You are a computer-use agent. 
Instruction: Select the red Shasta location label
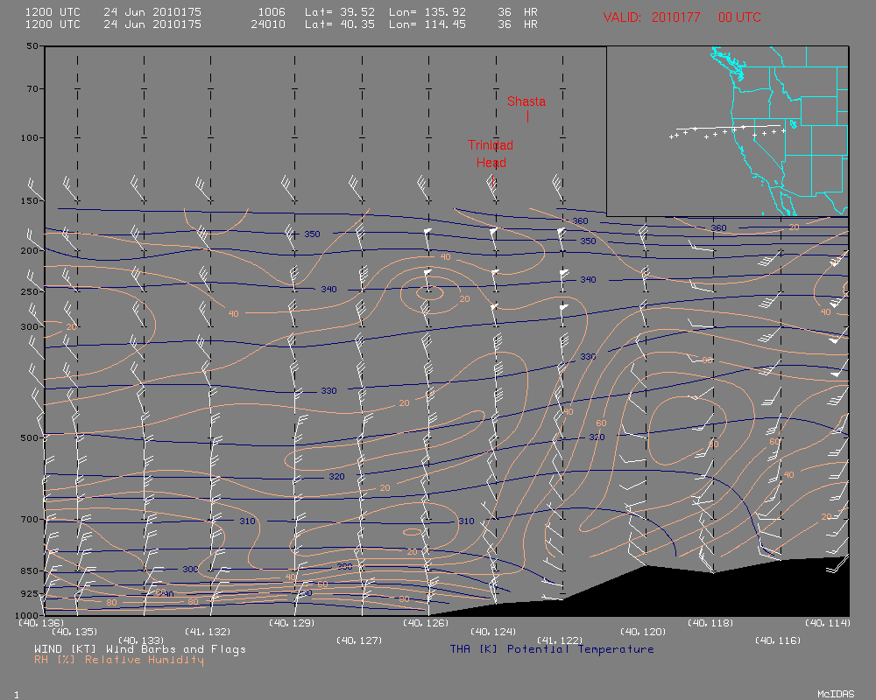(x=526, y=101)
